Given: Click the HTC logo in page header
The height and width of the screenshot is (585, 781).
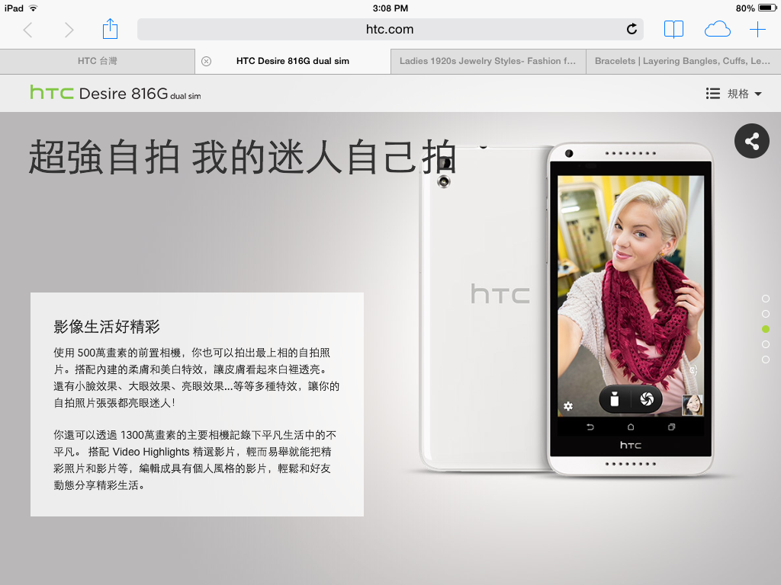Looking at the screenshot, I should 51,92.
